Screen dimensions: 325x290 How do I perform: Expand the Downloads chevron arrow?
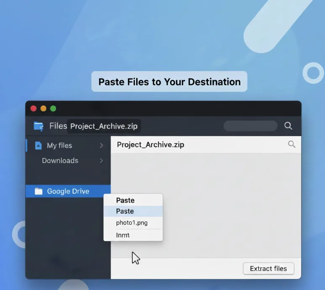[101, 161]
